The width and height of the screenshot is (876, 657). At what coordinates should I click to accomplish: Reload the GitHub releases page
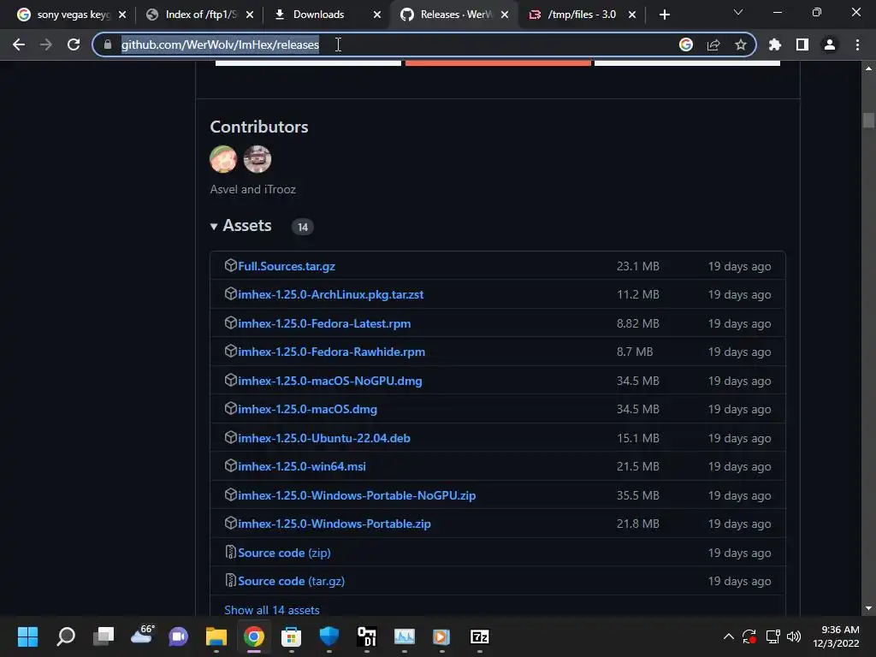pyautogui.click(x=74, y=44)
